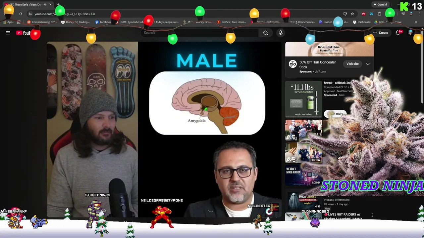Close the 'These Eerie Videos' browser tab
Image resolution: width=424 pixels, height=238 pixels.
click(50, 5)
